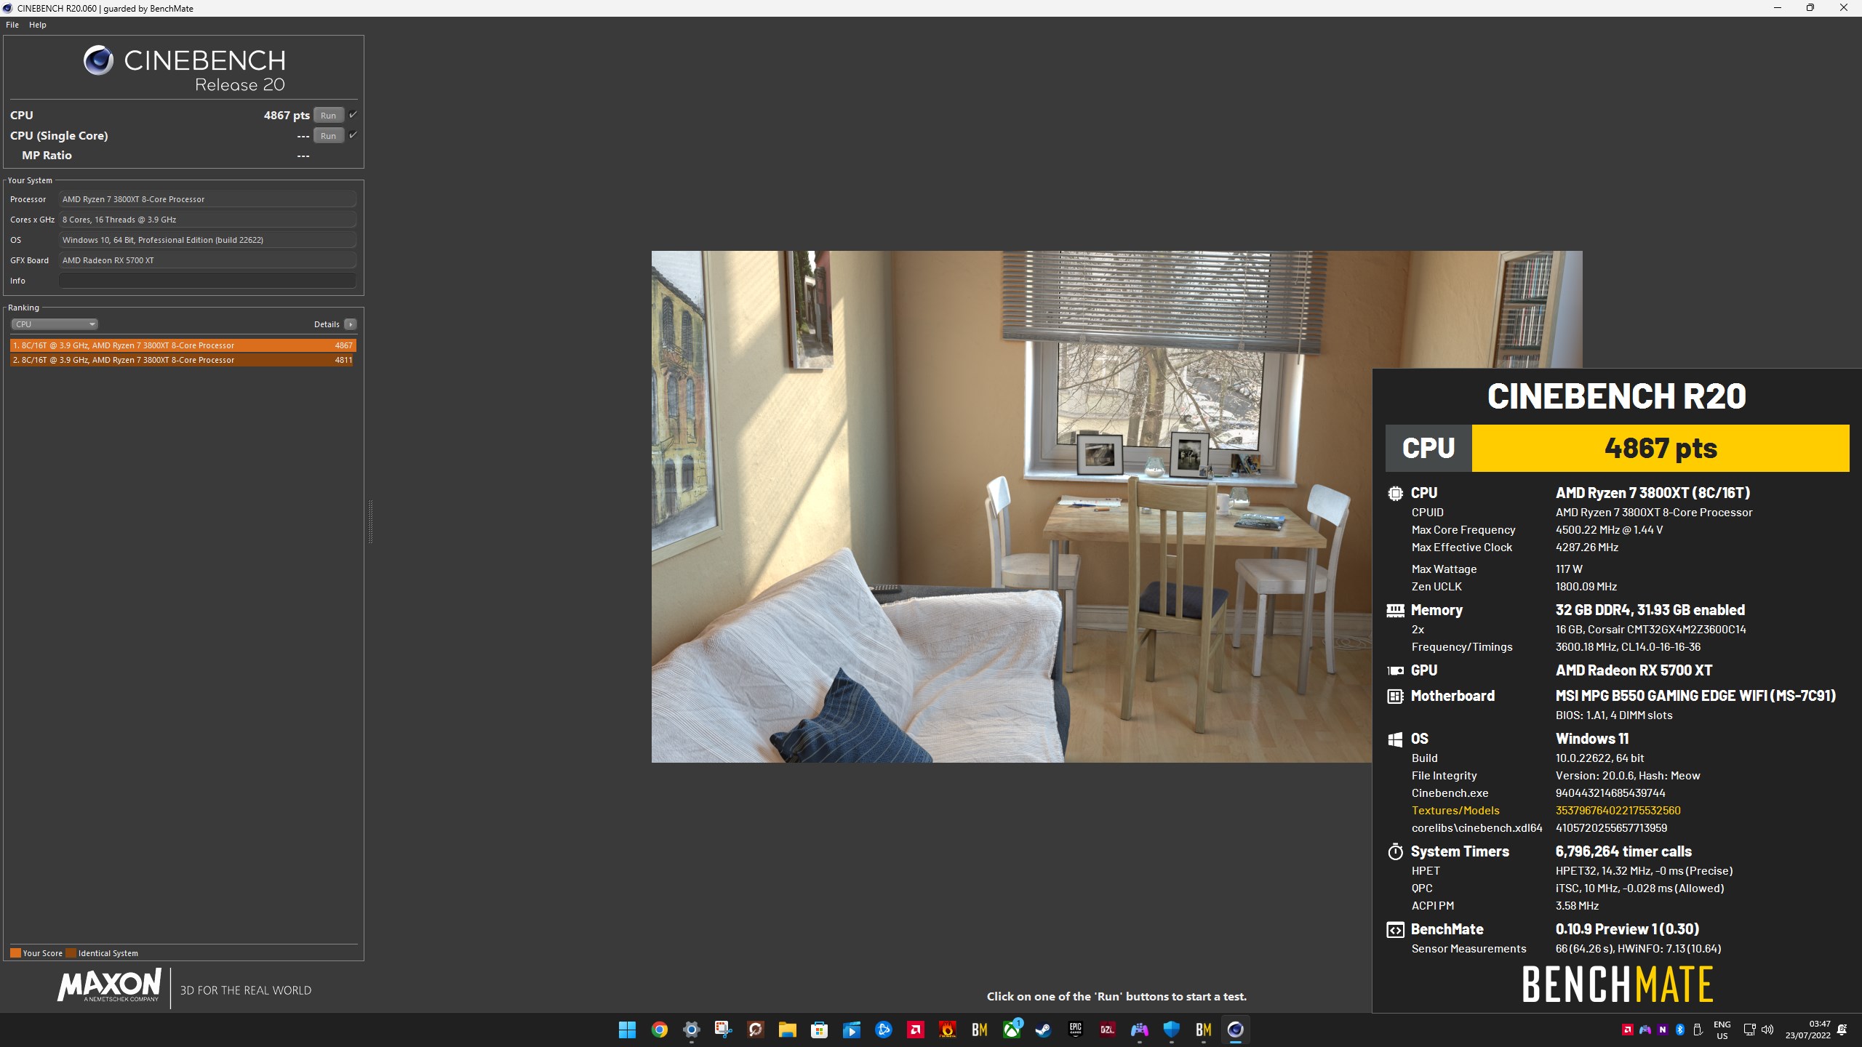Screen dimensions: 1862x1047
Task: Open Steam from taskbar
Action: tap(1043, 1030)
